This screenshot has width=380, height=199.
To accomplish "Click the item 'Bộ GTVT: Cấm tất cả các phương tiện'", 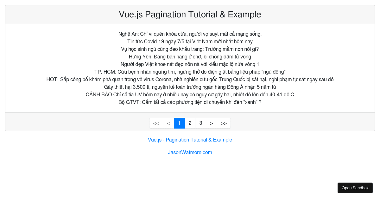I will [x=190, y=102].
